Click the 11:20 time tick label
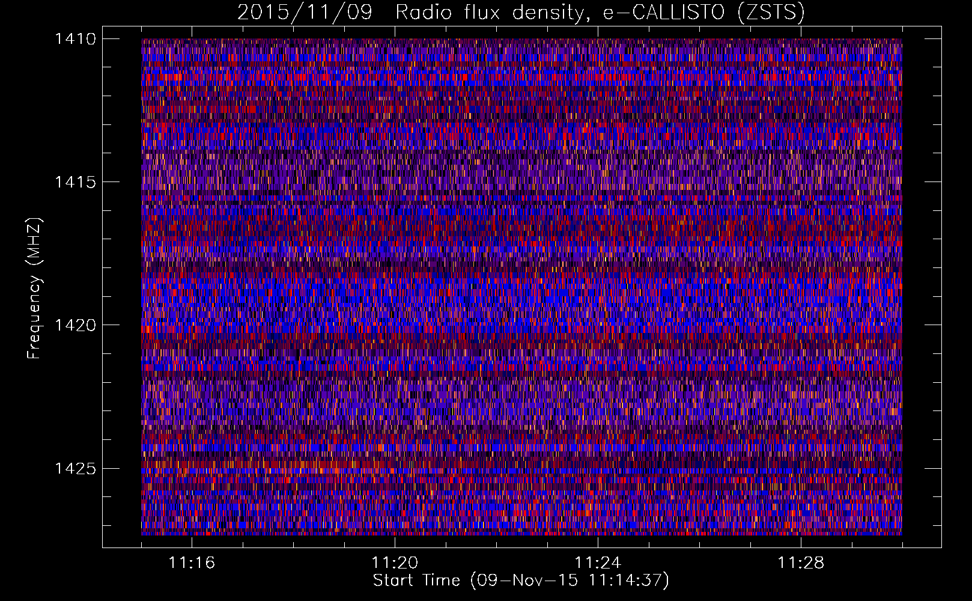 [395, 563]
